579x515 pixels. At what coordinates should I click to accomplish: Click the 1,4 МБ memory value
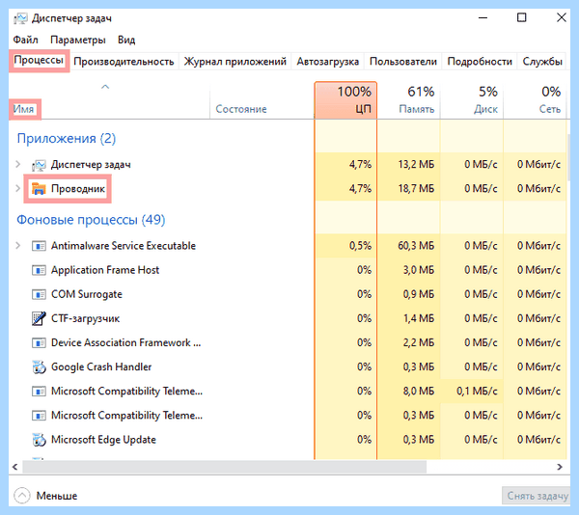419,318
